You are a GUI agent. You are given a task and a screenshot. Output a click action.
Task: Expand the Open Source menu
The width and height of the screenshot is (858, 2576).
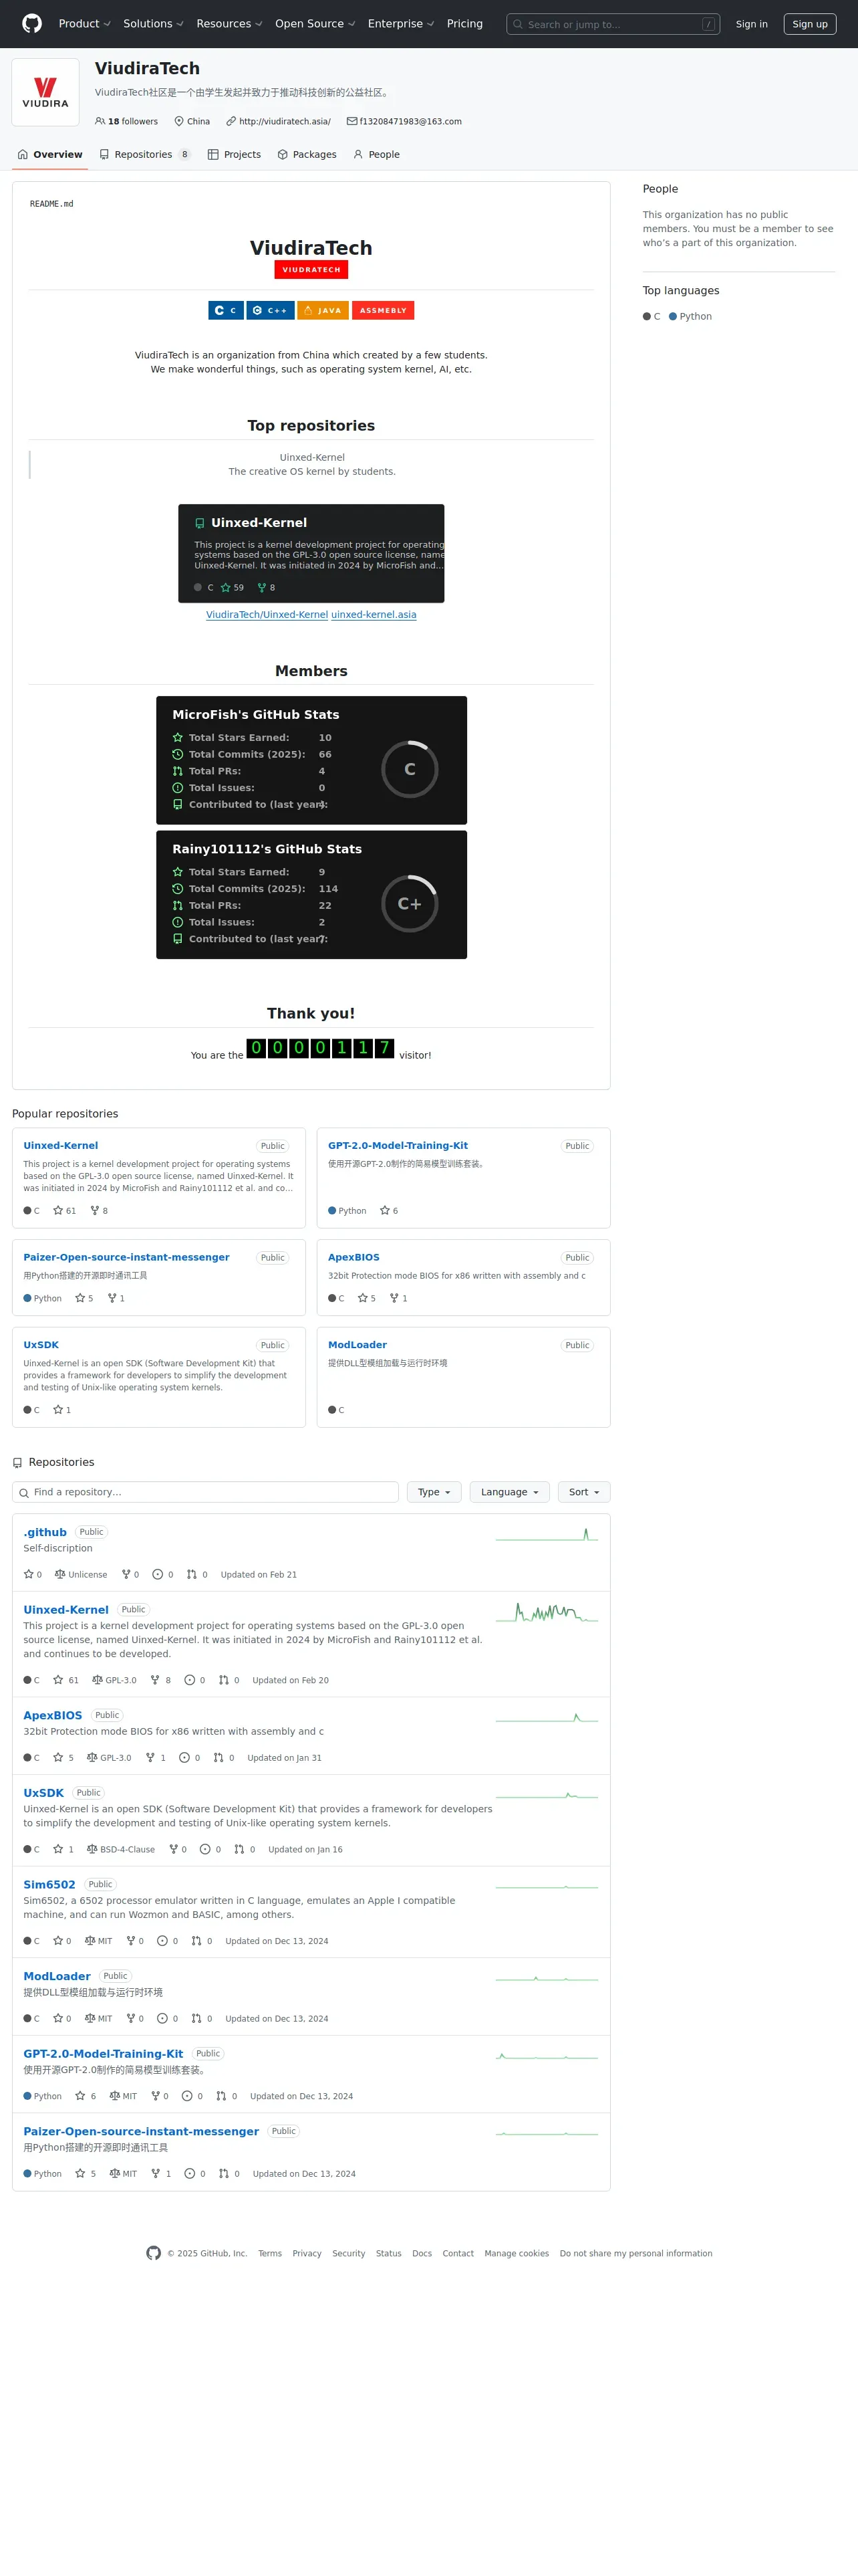point(315,24)
